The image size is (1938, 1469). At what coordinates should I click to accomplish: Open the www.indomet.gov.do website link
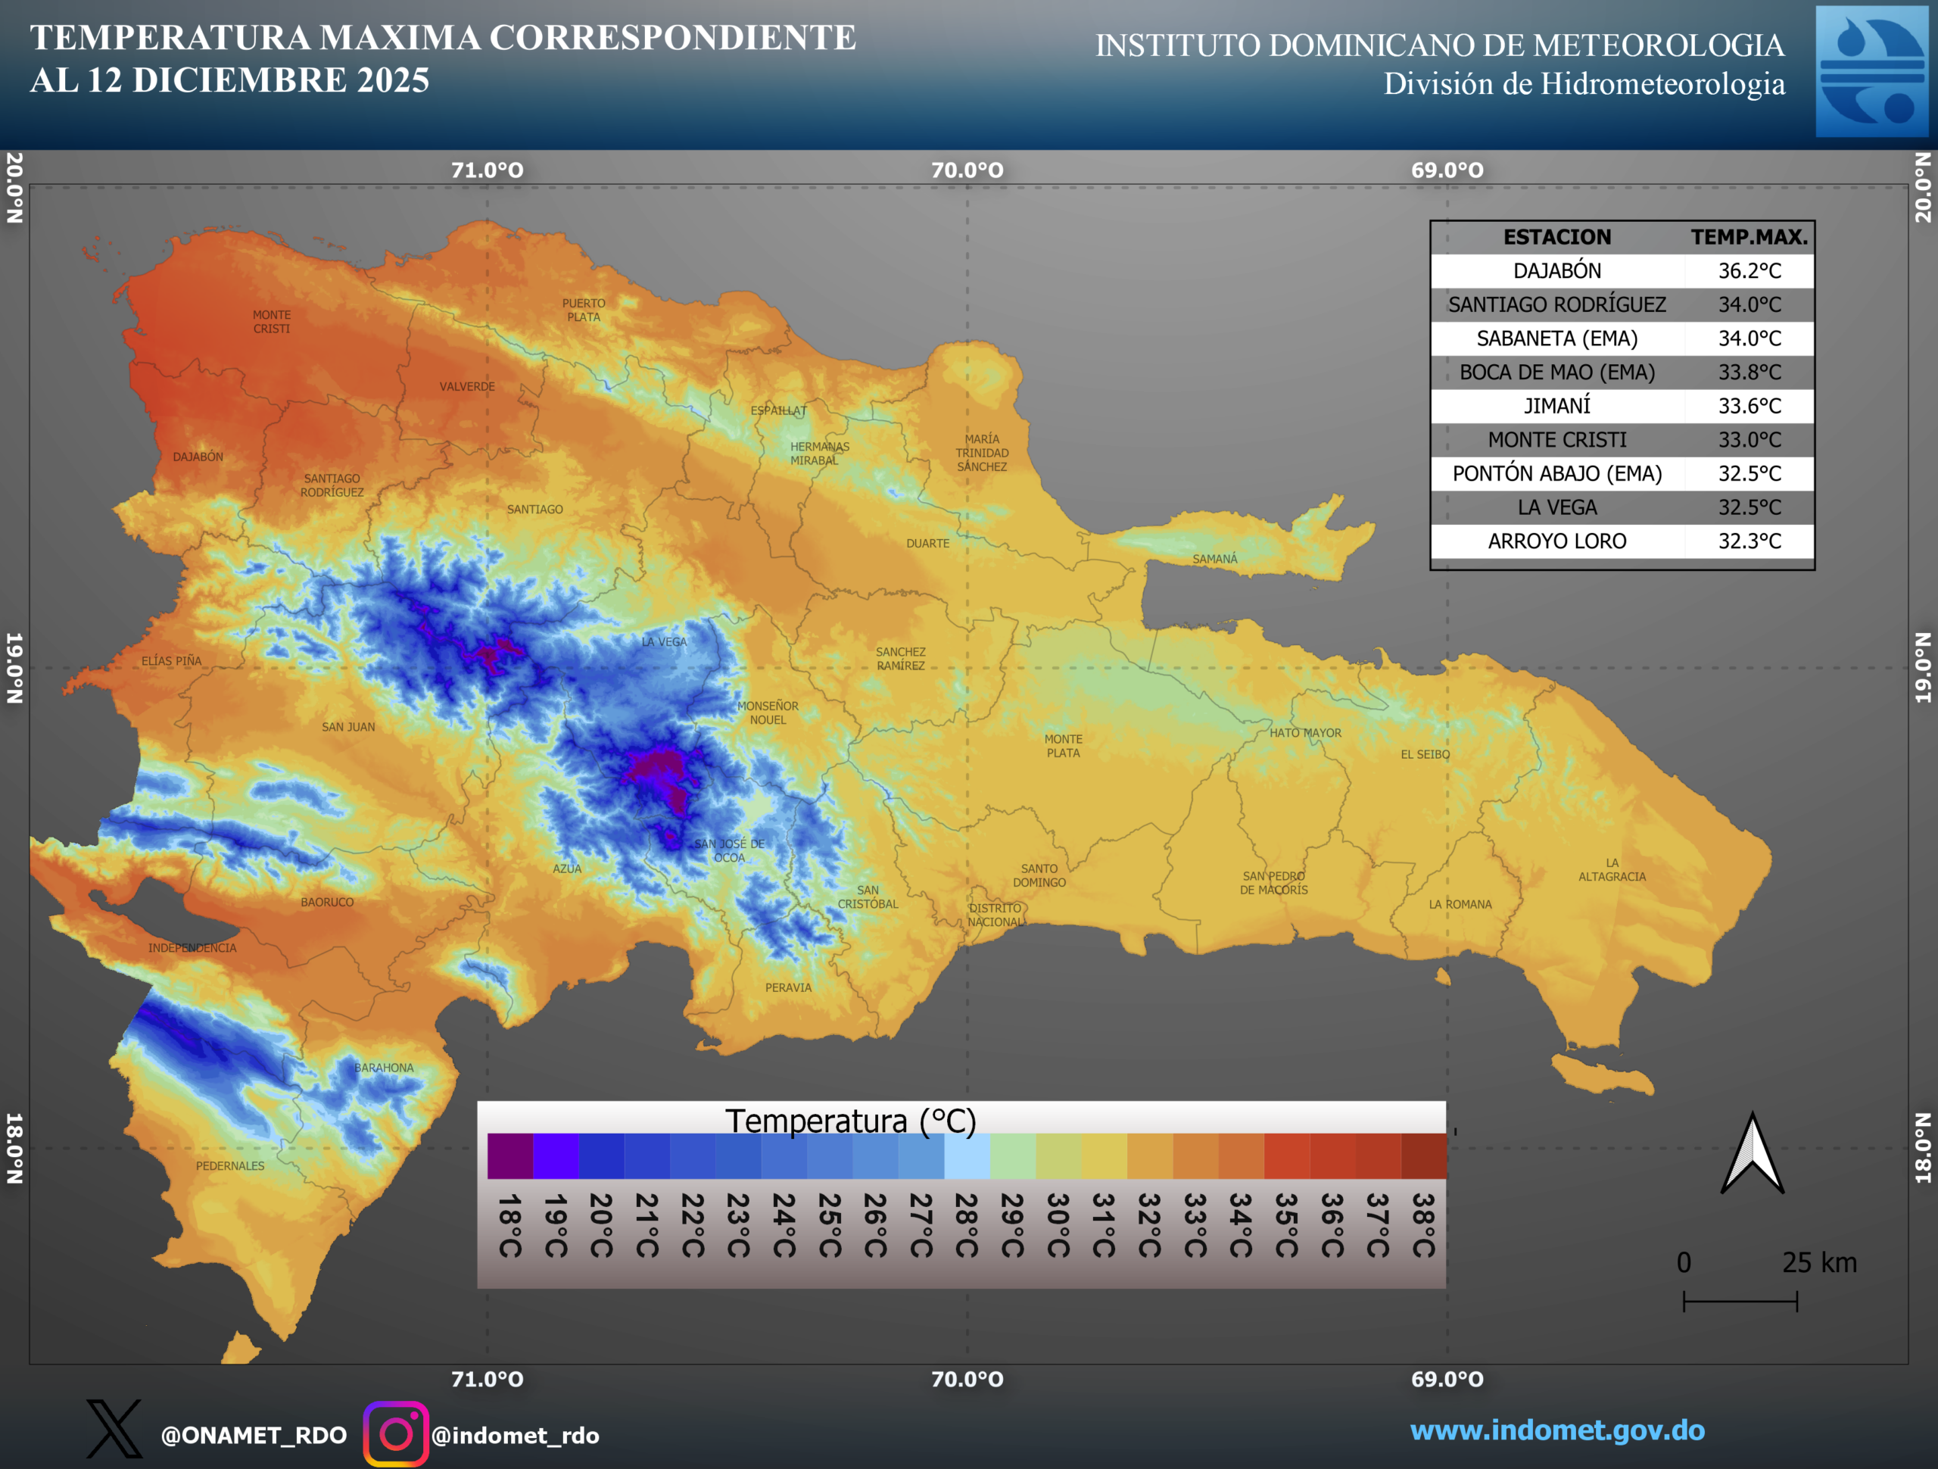click(1557, 1430)
